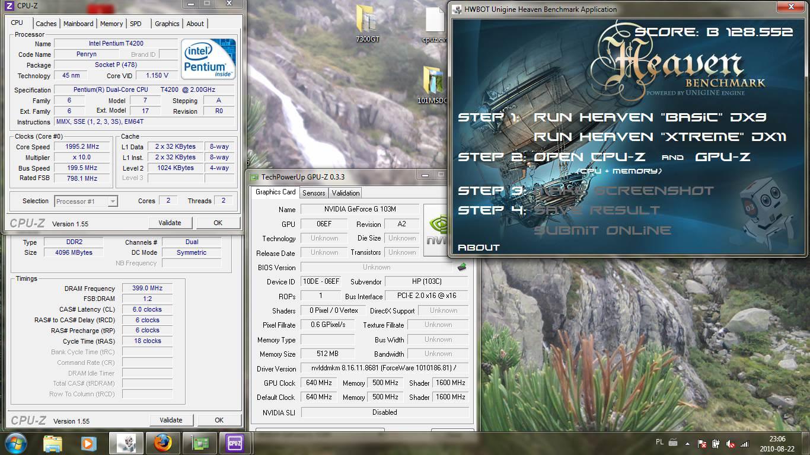
Task: Launch Windows Media Player from the taskbar
Action: coord(88,443)
